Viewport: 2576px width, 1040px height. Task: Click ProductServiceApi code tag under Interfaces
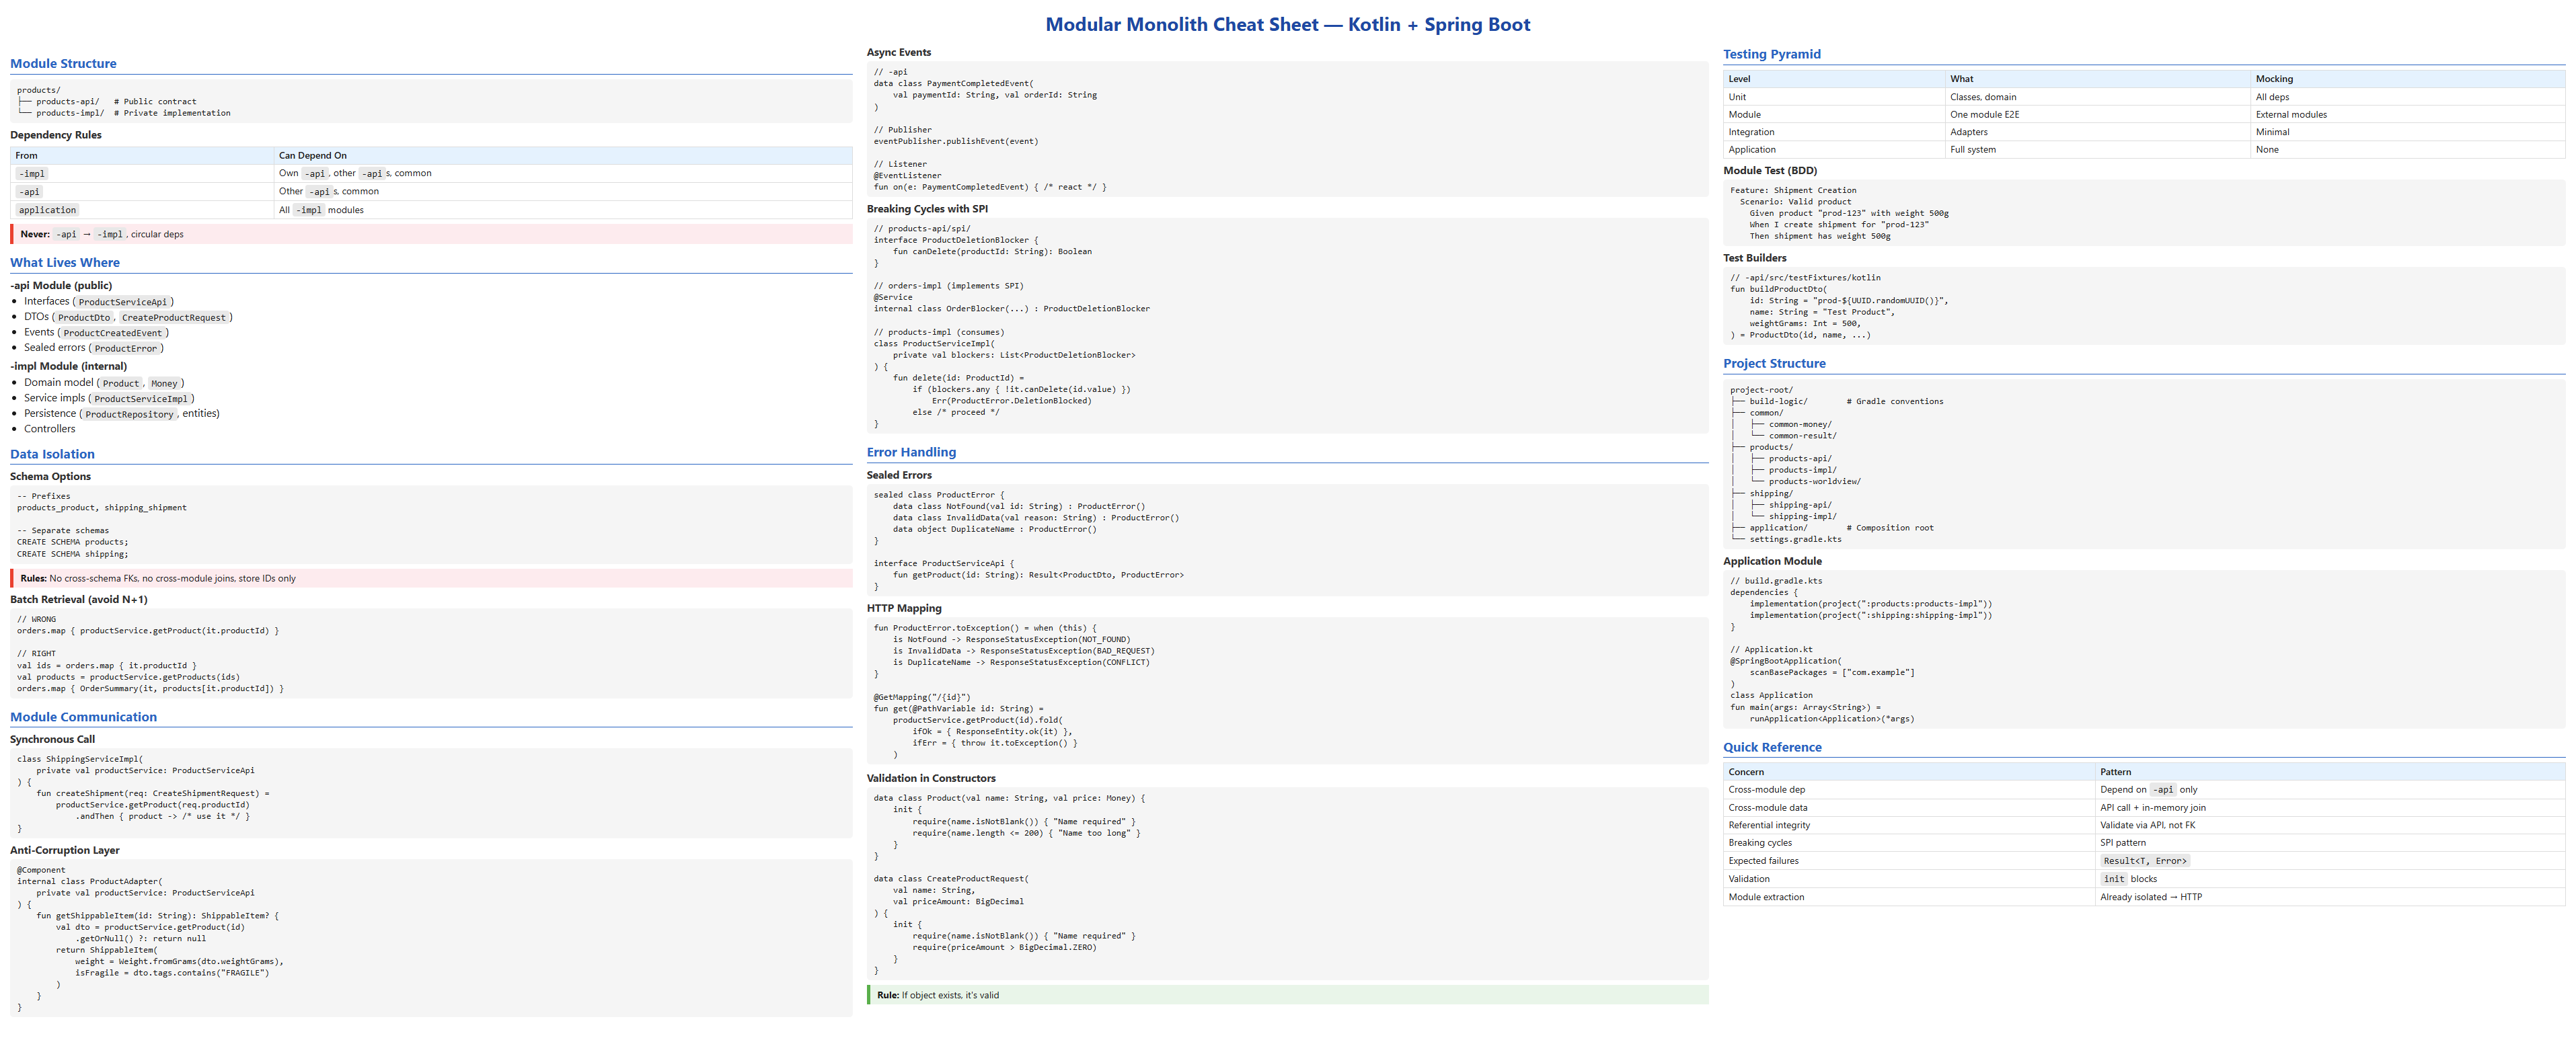123,302
